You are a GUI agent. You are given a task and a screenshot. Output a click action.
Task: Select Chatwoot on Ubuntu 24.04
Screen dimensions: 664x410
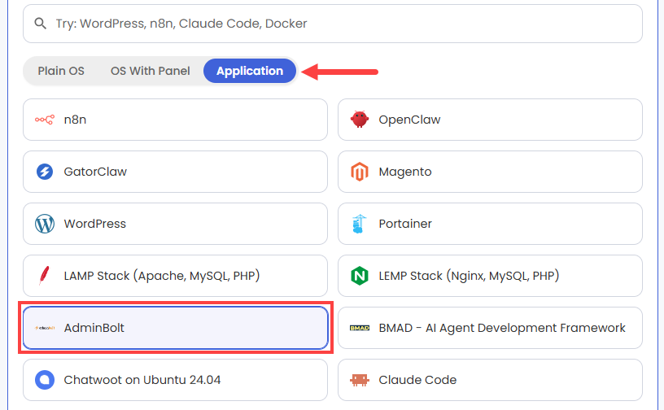(175, 380)
